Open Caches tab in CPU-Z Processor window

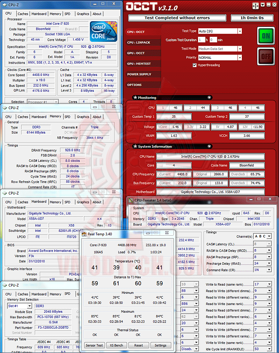click(23, 14)
